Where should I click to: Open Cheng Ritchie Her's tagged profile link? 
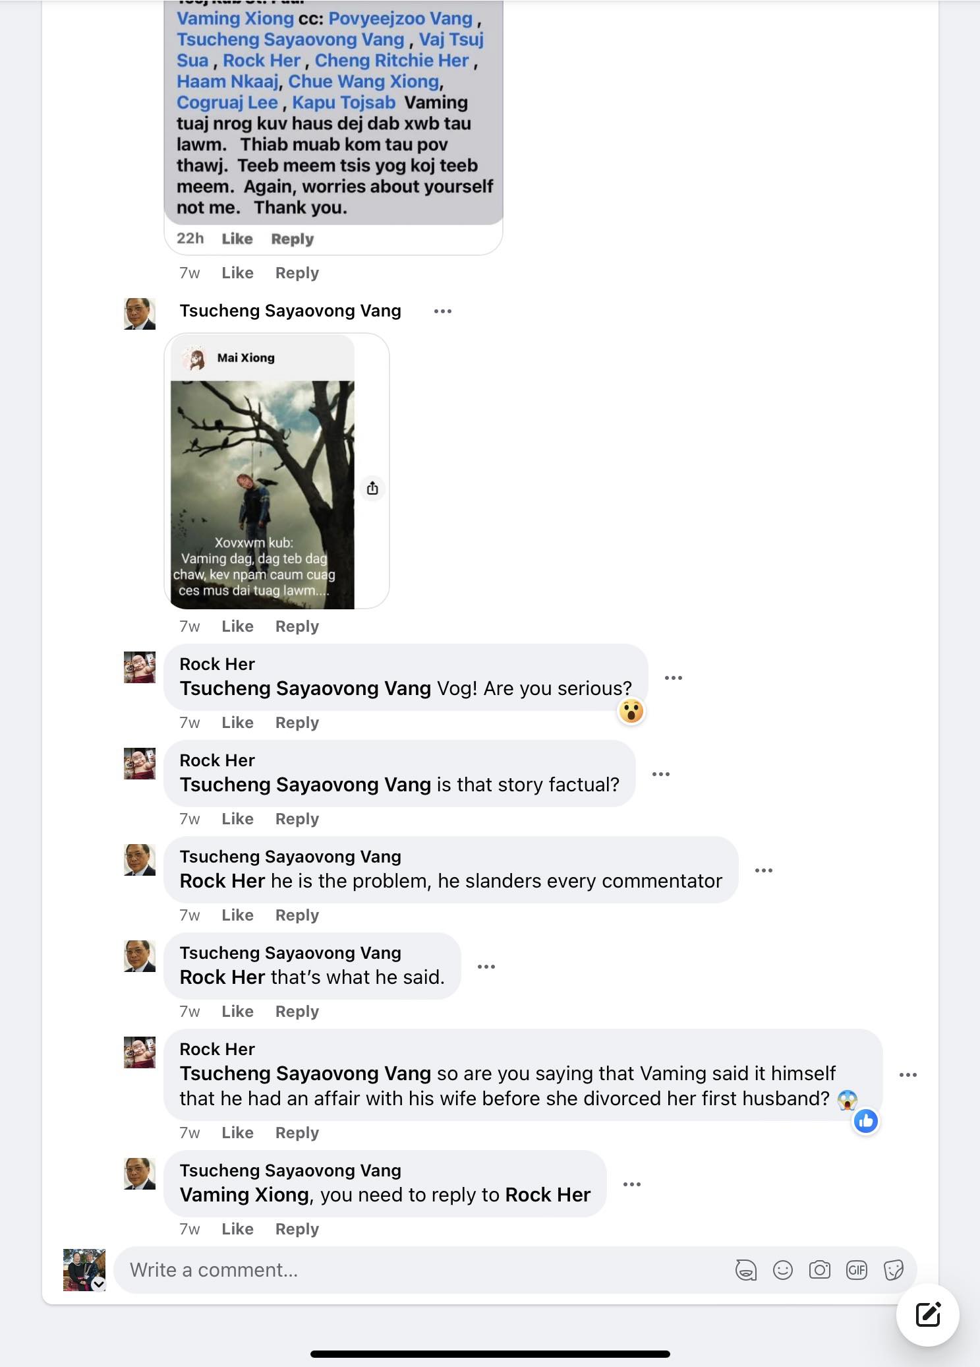(x=391, y=60)
